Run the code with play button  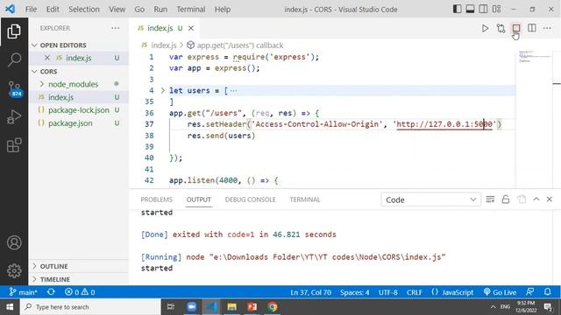coord(485,28)
